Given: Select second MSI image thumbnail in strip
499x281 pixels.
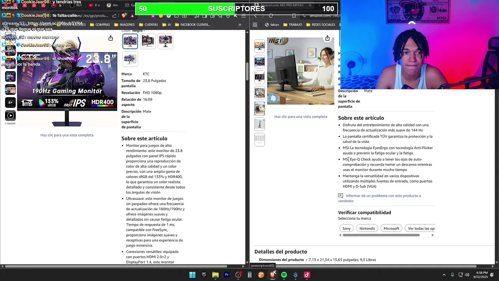Looking at the screenshot, I should [260, 61].
